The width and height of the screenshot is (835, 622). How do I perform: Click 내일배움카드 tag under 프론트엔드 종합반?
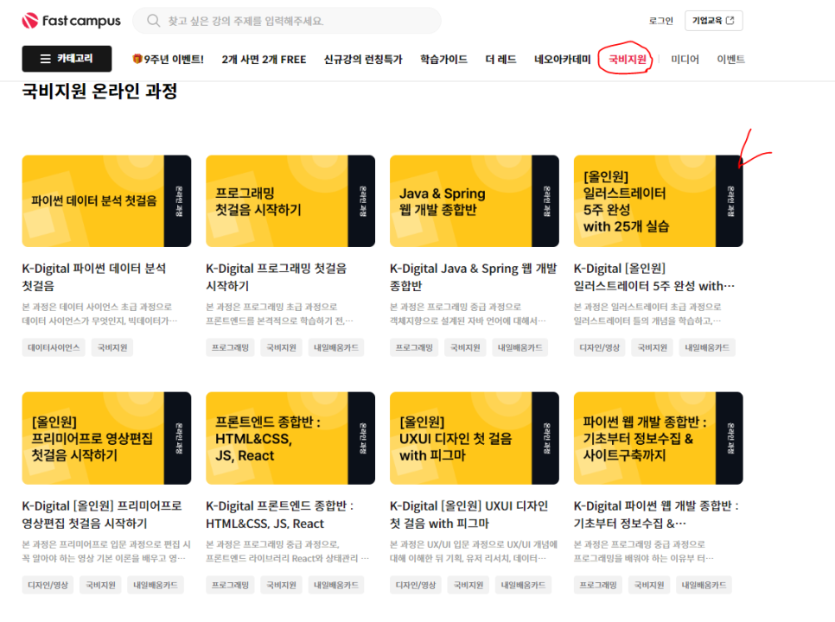tap(336, 585)
